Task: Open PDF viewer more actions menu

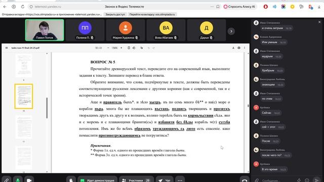Action: (245, 48)
